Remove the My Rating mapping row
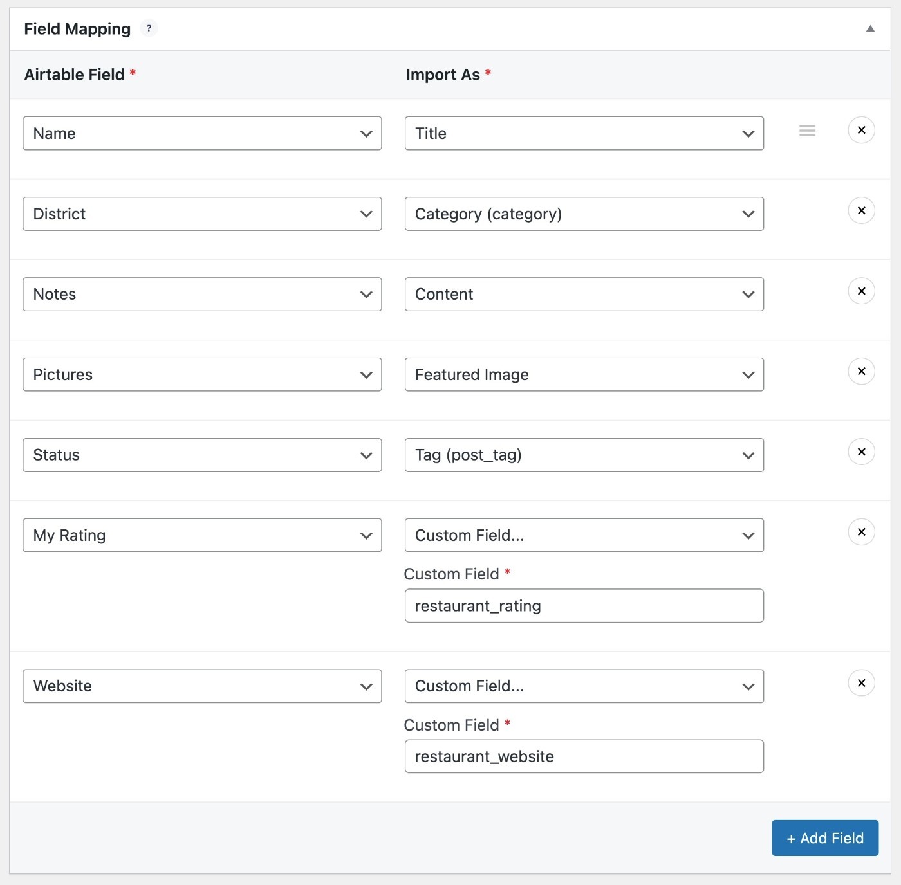 click(861, 532)
